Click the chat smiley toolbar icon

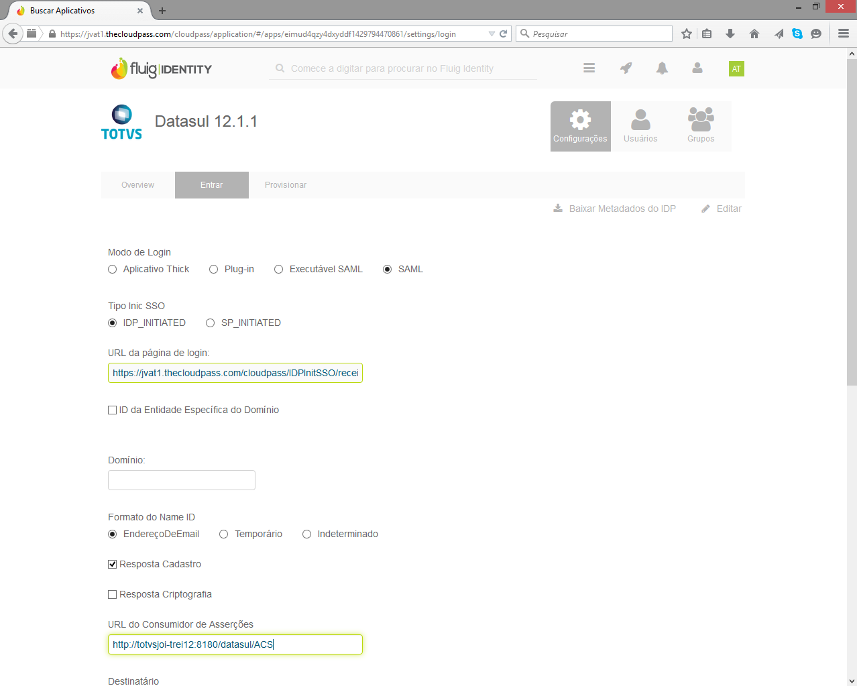pyautogui.click(x=816, y=34)
